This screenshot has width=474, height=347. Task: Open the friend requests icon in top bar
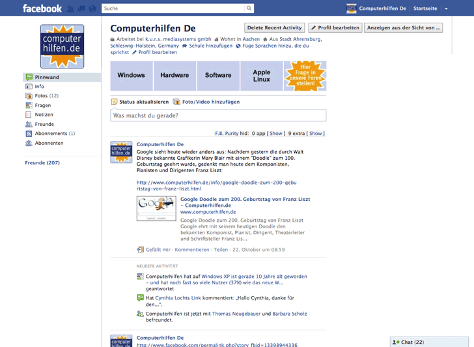[70, 8]
